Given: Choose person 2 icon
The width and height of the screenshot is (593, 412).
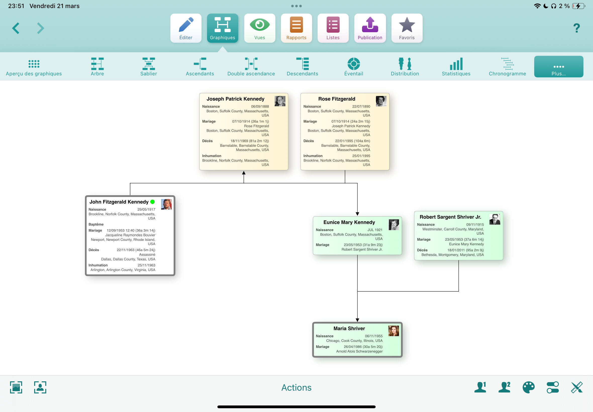Looking at the screenshot, I should 505,387.
